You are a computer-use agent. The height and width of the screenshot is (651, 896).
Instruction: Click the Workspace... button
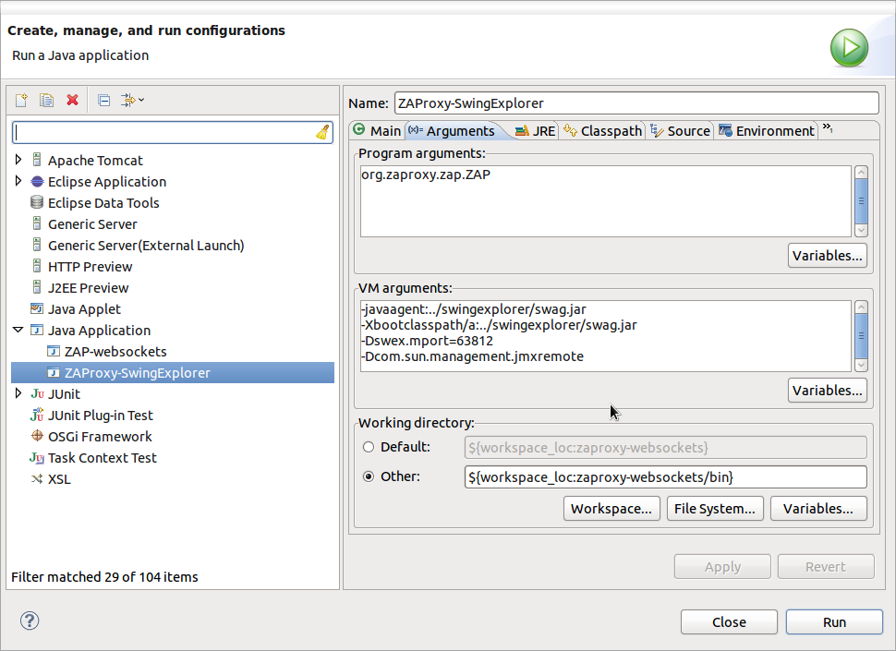[x=611, y=508]
